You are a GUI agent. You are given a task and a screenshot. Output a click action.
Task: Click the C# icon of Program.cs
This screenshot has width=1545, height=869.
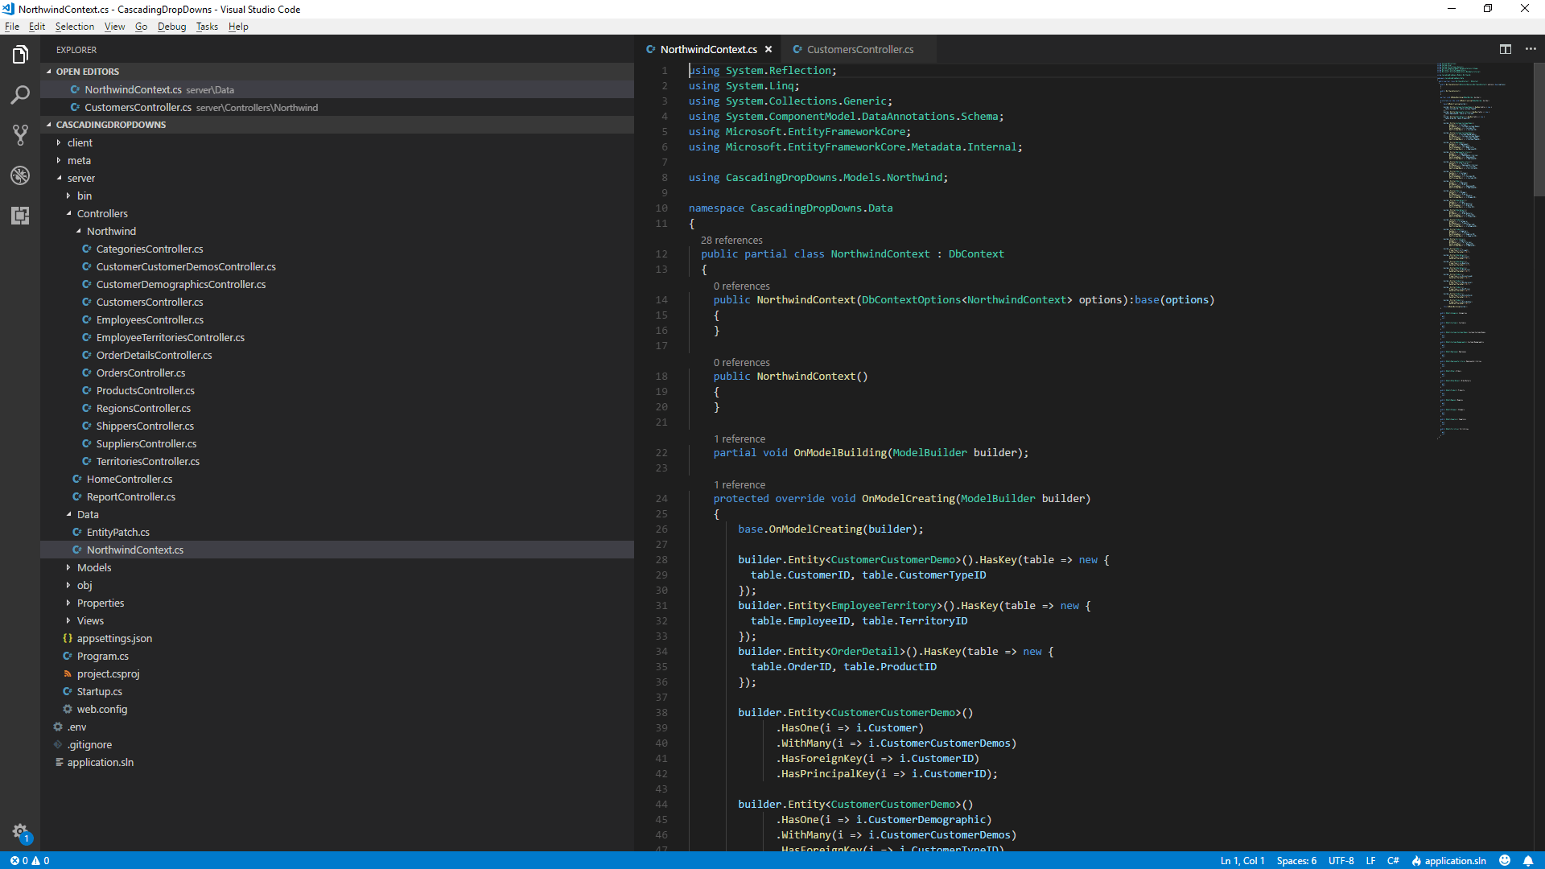click(x=68, y=657)
